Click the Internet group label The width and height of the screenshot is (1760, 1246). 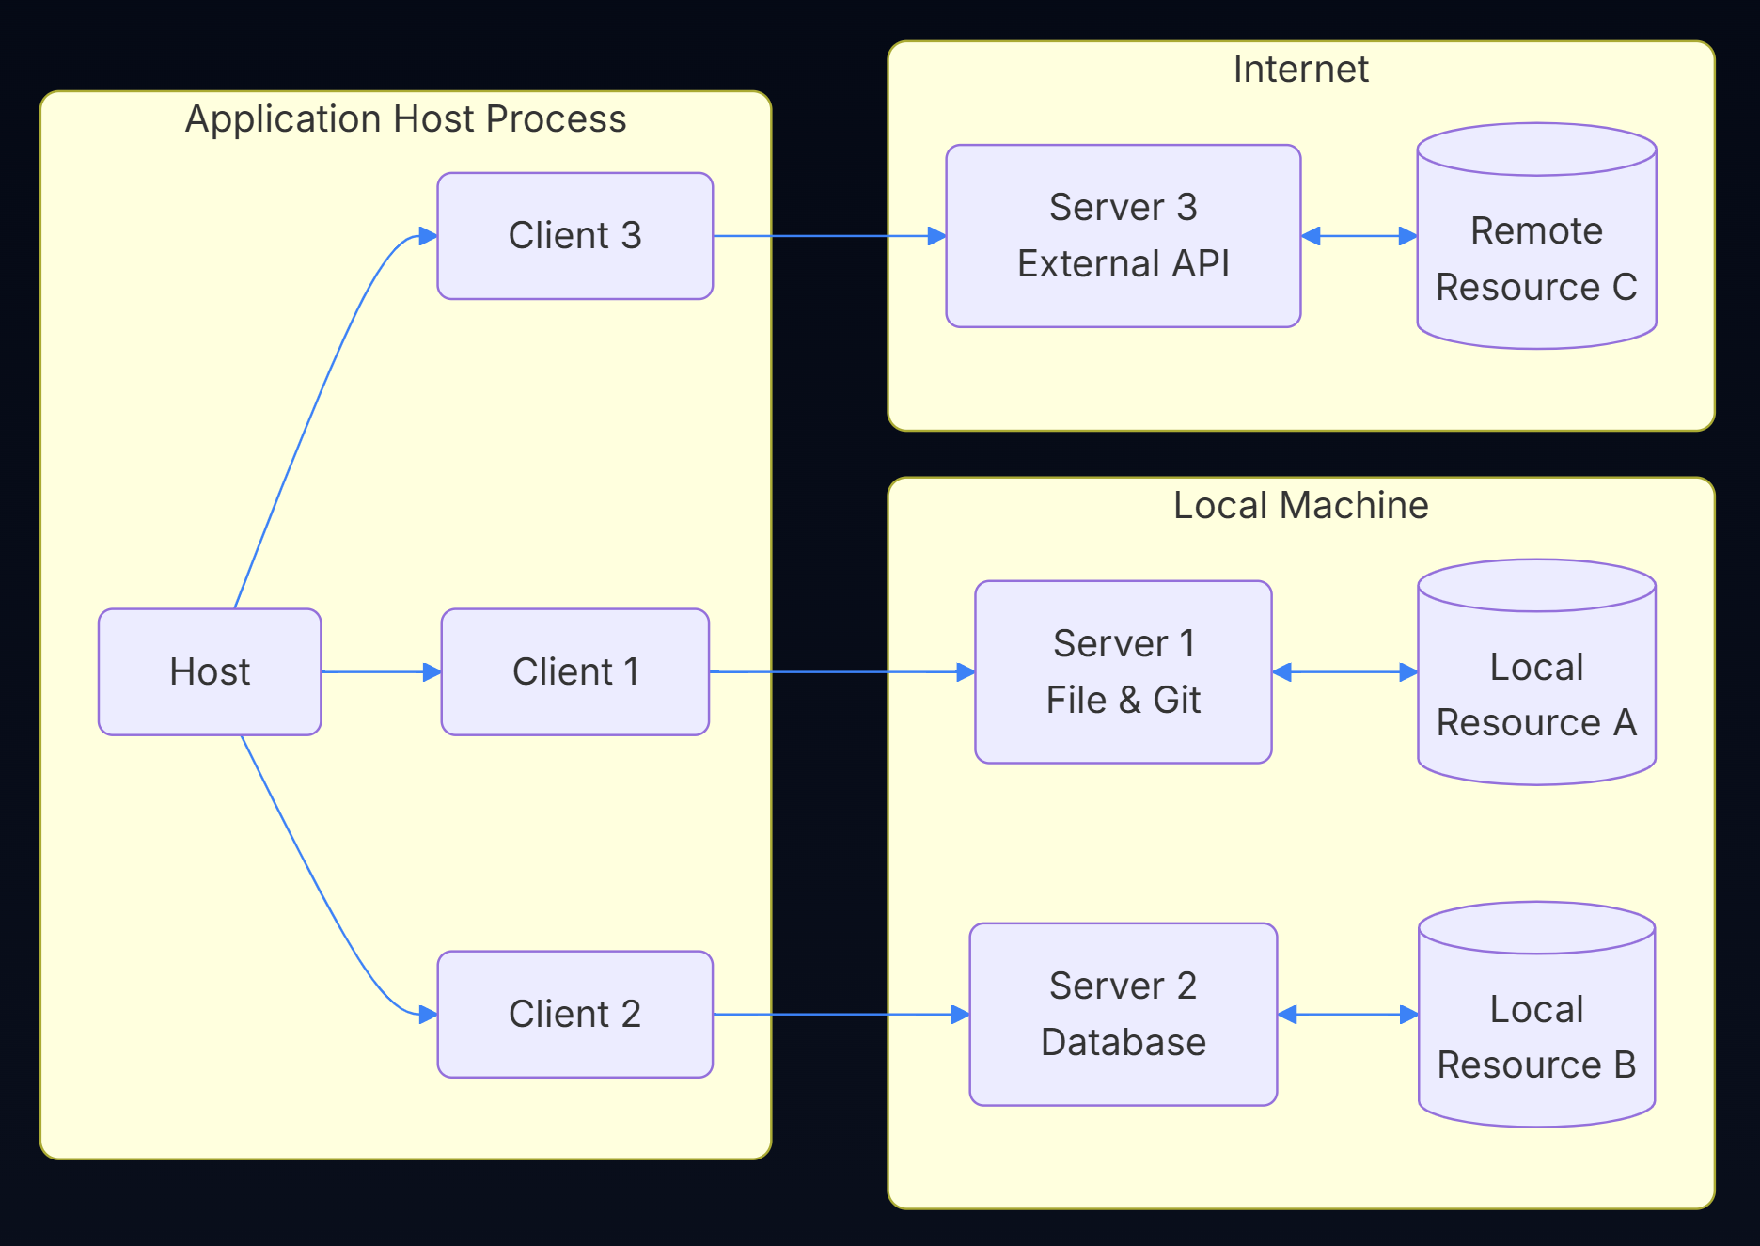(1301, 69)
